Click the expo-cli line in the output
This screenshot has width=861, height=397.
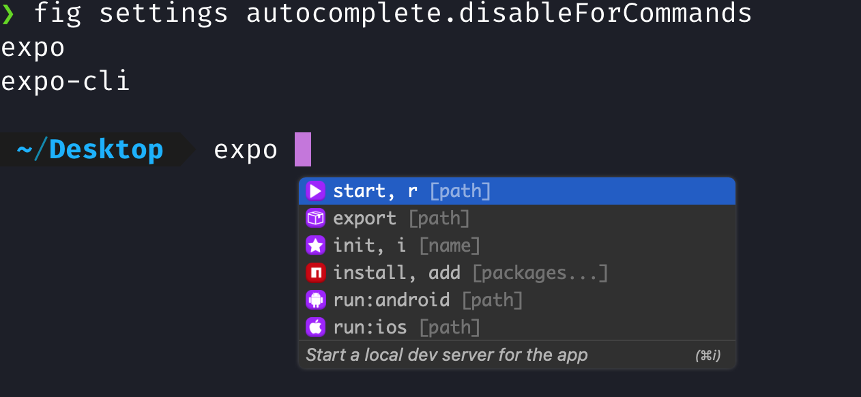tap(65, 80)
